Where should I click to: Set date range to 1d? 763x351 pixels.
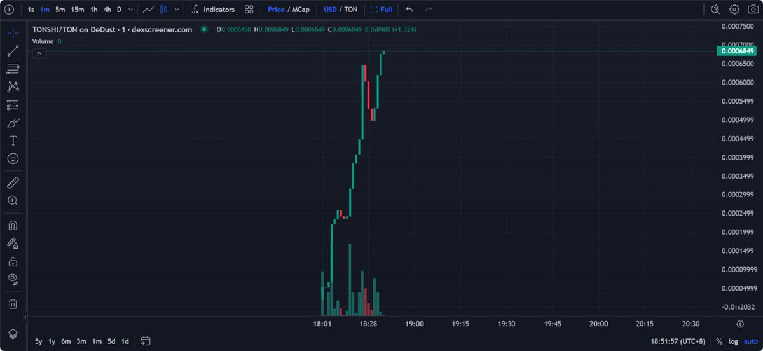pyautogui.click(x=125, y=341)
